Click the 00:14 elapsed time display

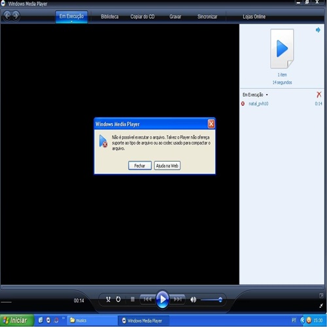(79, 301)
